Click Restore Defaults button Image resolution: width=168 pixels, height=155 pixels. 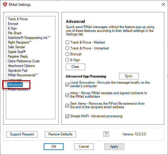(60, 134)
